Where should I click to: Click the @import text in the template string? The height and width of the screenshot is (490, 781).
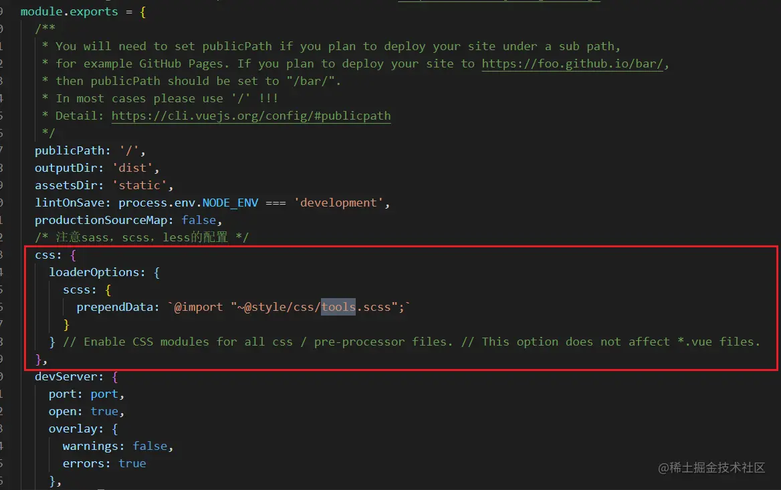coord(198,307)
